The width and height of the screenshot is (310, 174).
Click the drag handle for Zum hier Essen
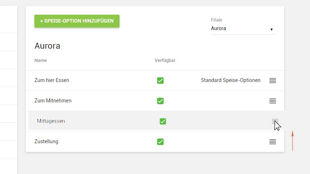[273, 81]
